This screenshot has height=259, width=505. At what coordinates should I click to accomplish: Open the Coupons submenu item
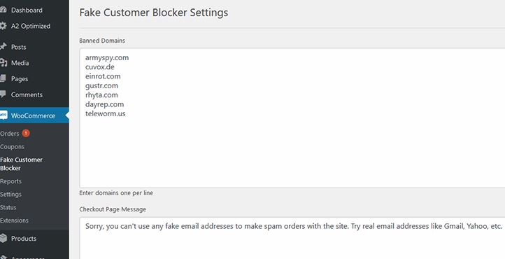(12, 146)
